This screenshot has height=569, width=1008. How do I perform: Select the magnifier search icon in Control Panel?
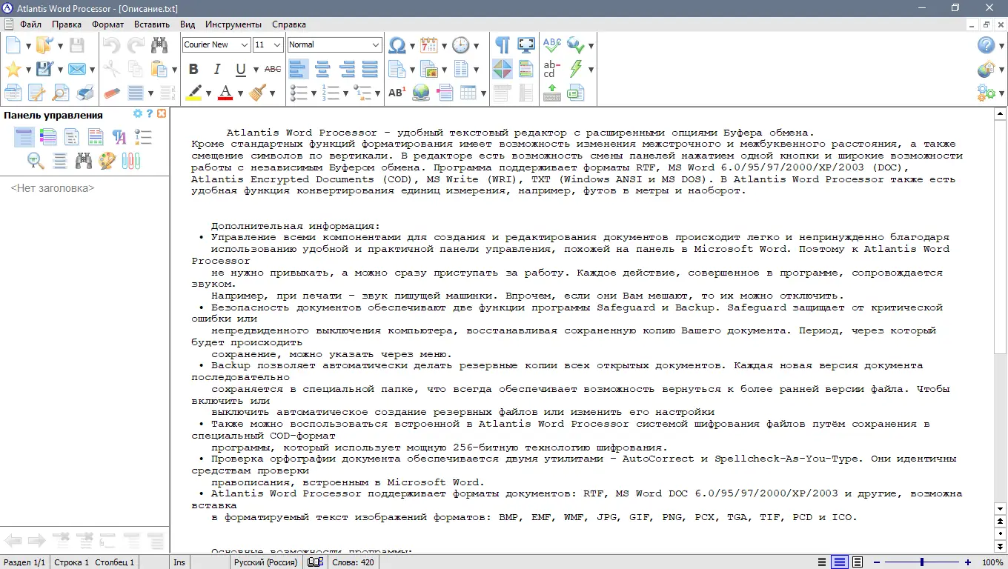(x=35, y=161)
